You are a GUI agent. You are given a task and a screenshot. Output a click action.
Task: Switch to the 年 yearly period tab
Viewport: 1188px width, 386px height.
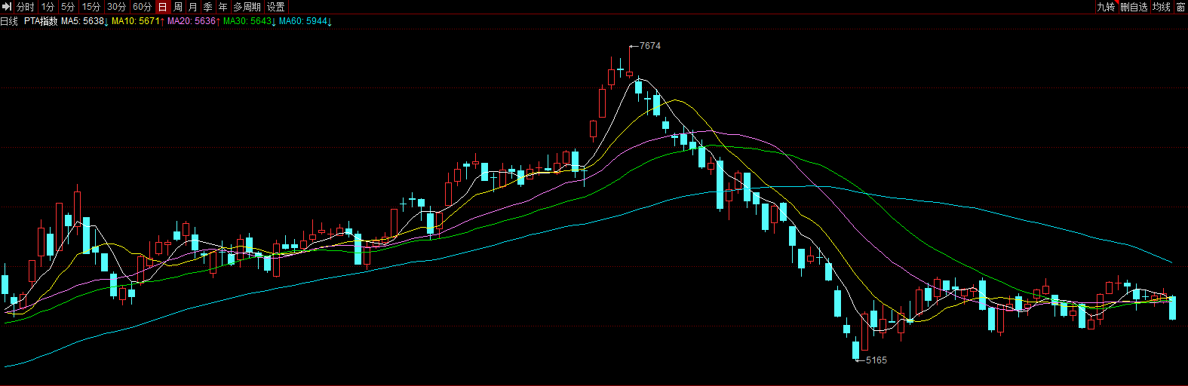(x=223, y=7)
